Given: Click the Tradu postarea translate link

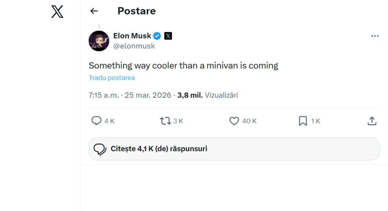Looking at the screenshot, I should [x=112, y=78].
